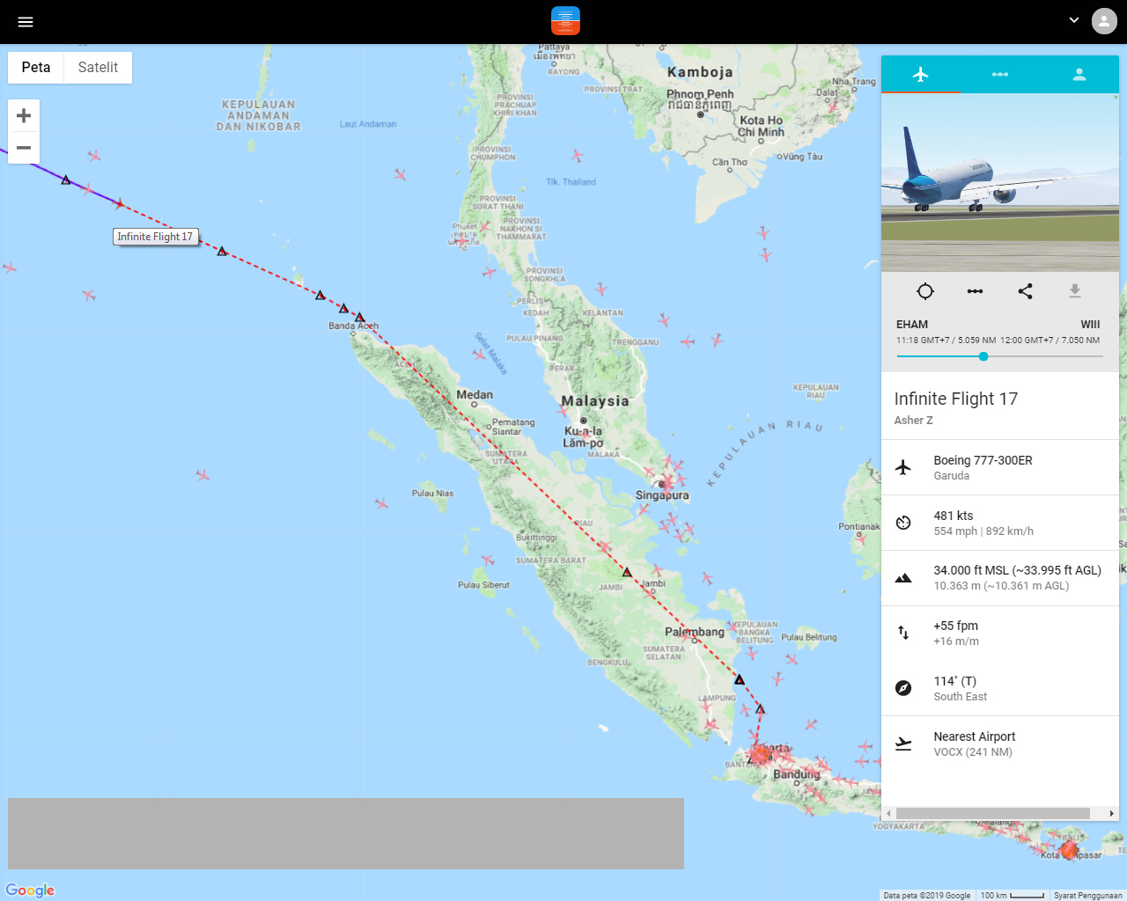Select the pilot profile tab
The height and width of the screenshot is (901, 1127).
(1079, 75)
